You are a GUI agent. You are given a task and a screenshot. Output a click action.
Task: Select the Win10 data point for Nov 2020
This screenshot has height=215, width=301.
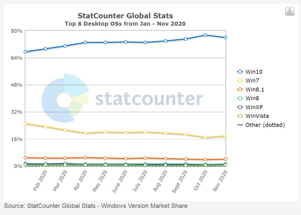pos(225,37)
